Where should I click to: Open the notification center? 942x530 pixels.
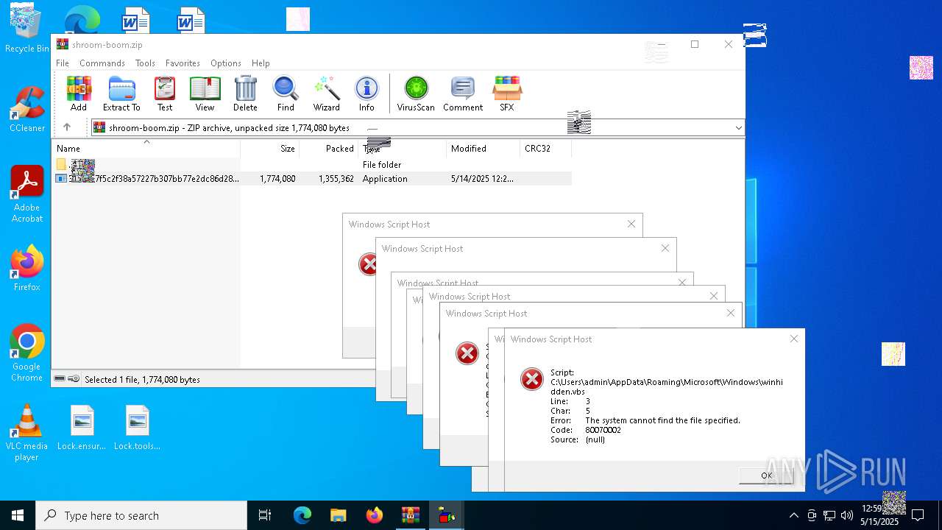[x=918, y=515]
